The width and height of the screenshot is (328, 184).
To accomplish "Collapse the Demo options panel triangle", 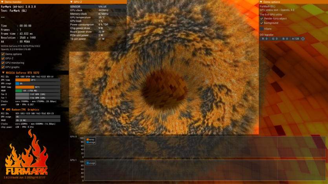I will (x=261, y=2).
